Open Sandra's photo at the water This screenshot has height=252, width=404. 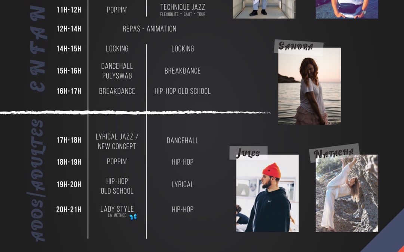(x=309, y=87)
